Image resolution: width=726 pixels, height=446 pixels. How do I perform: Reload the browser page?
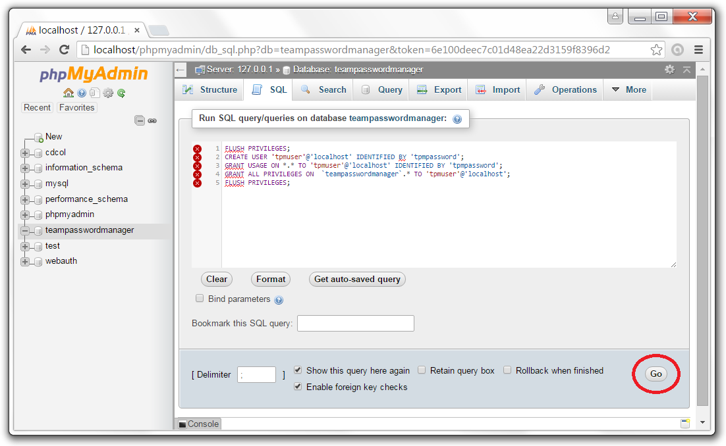coord(64,50)
